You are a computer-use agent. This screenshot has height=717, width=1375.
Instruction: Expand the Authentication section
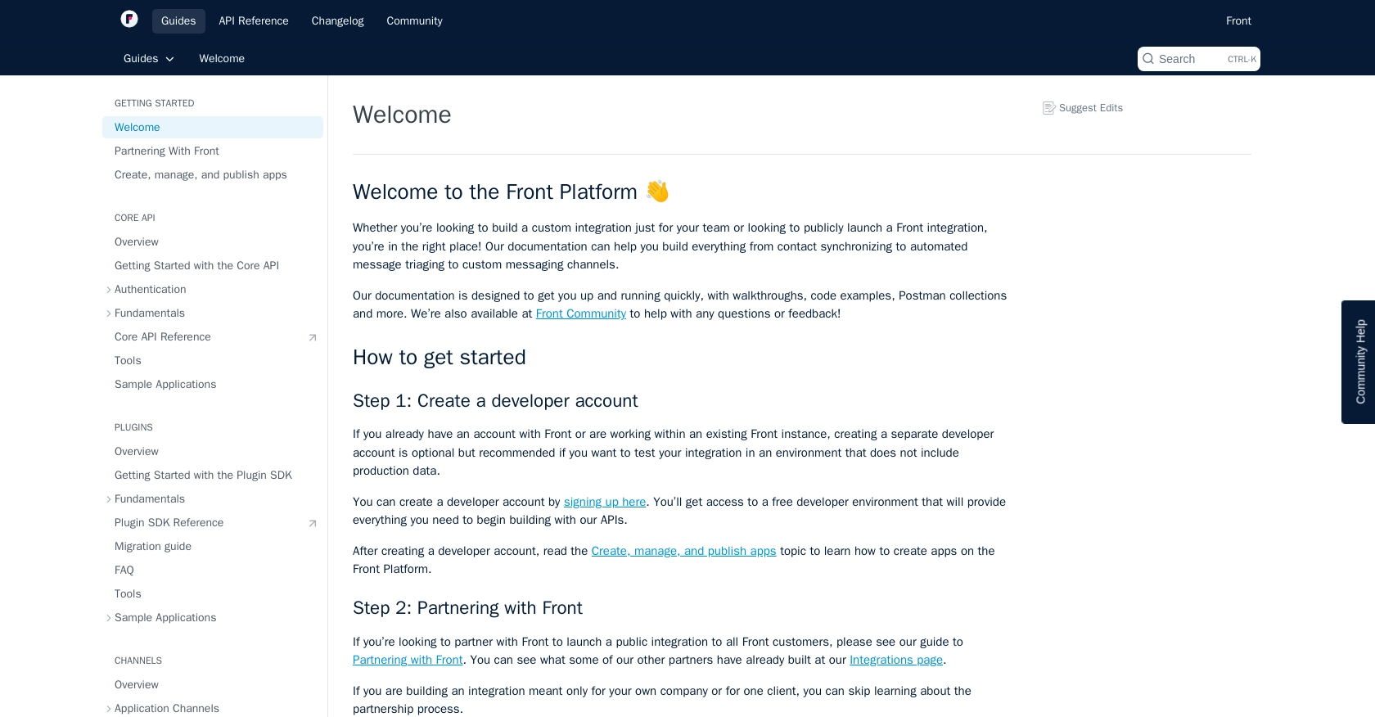point(109,290)
